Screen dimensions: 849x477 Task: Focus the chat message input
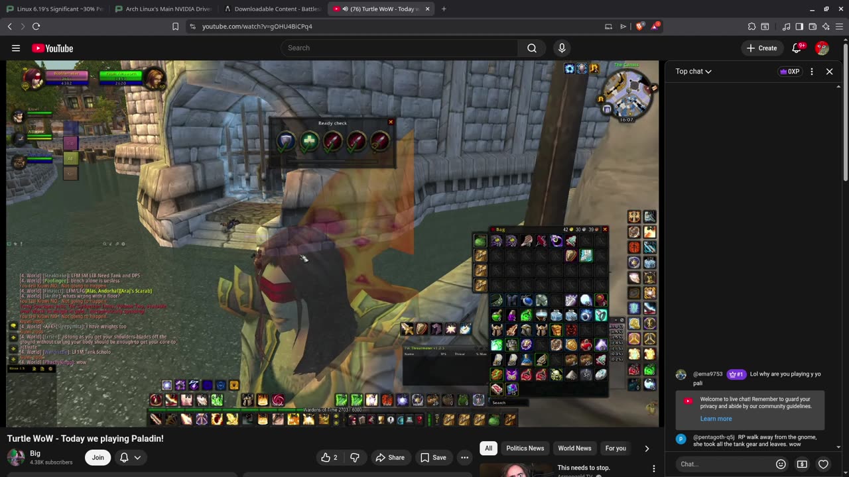723,464
